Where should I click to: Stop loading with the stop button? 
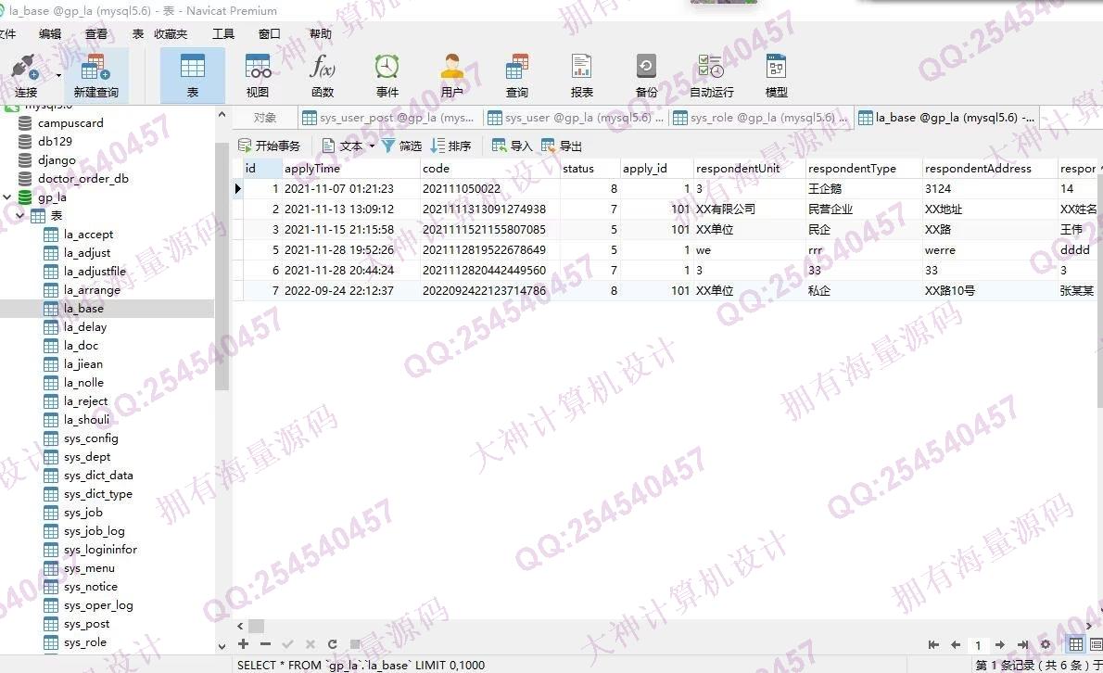(354, 643)
